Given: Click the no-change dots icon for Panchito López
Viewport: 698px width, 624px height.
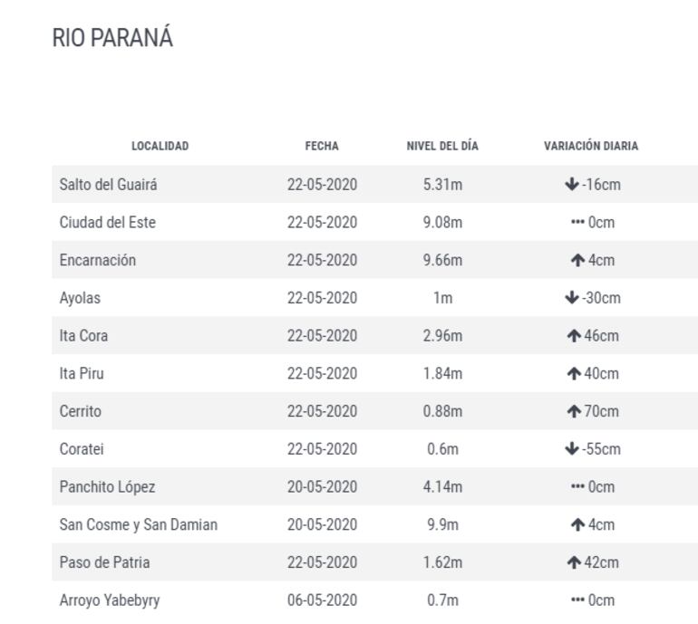Looking at the screenshot, I should click(x=577, y=487).
